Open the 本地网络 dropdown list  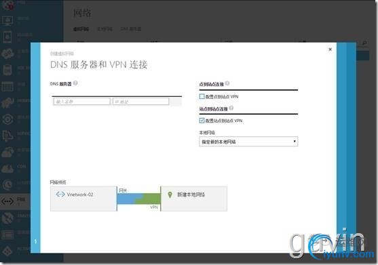[248, 142]
